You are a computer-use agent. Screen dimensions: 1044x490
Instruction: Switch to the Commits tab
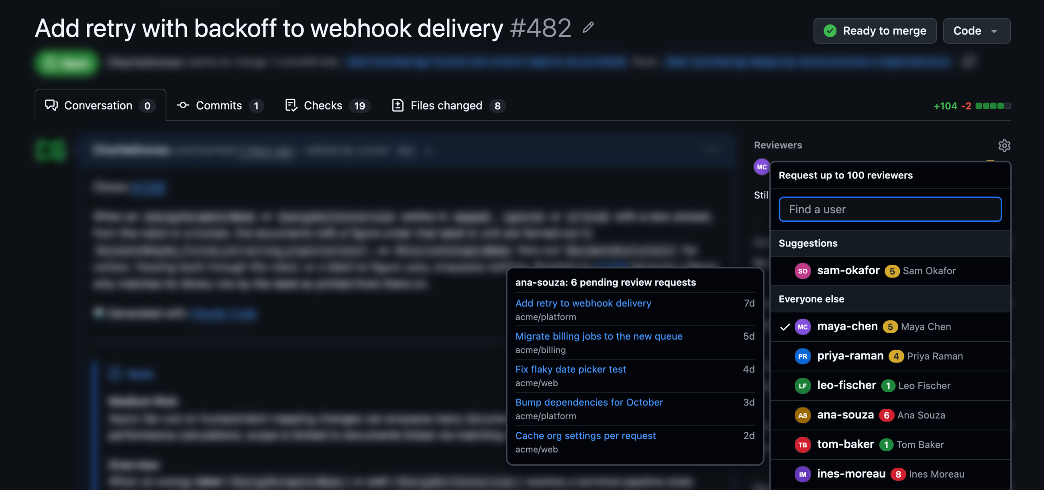pos(220,105)
